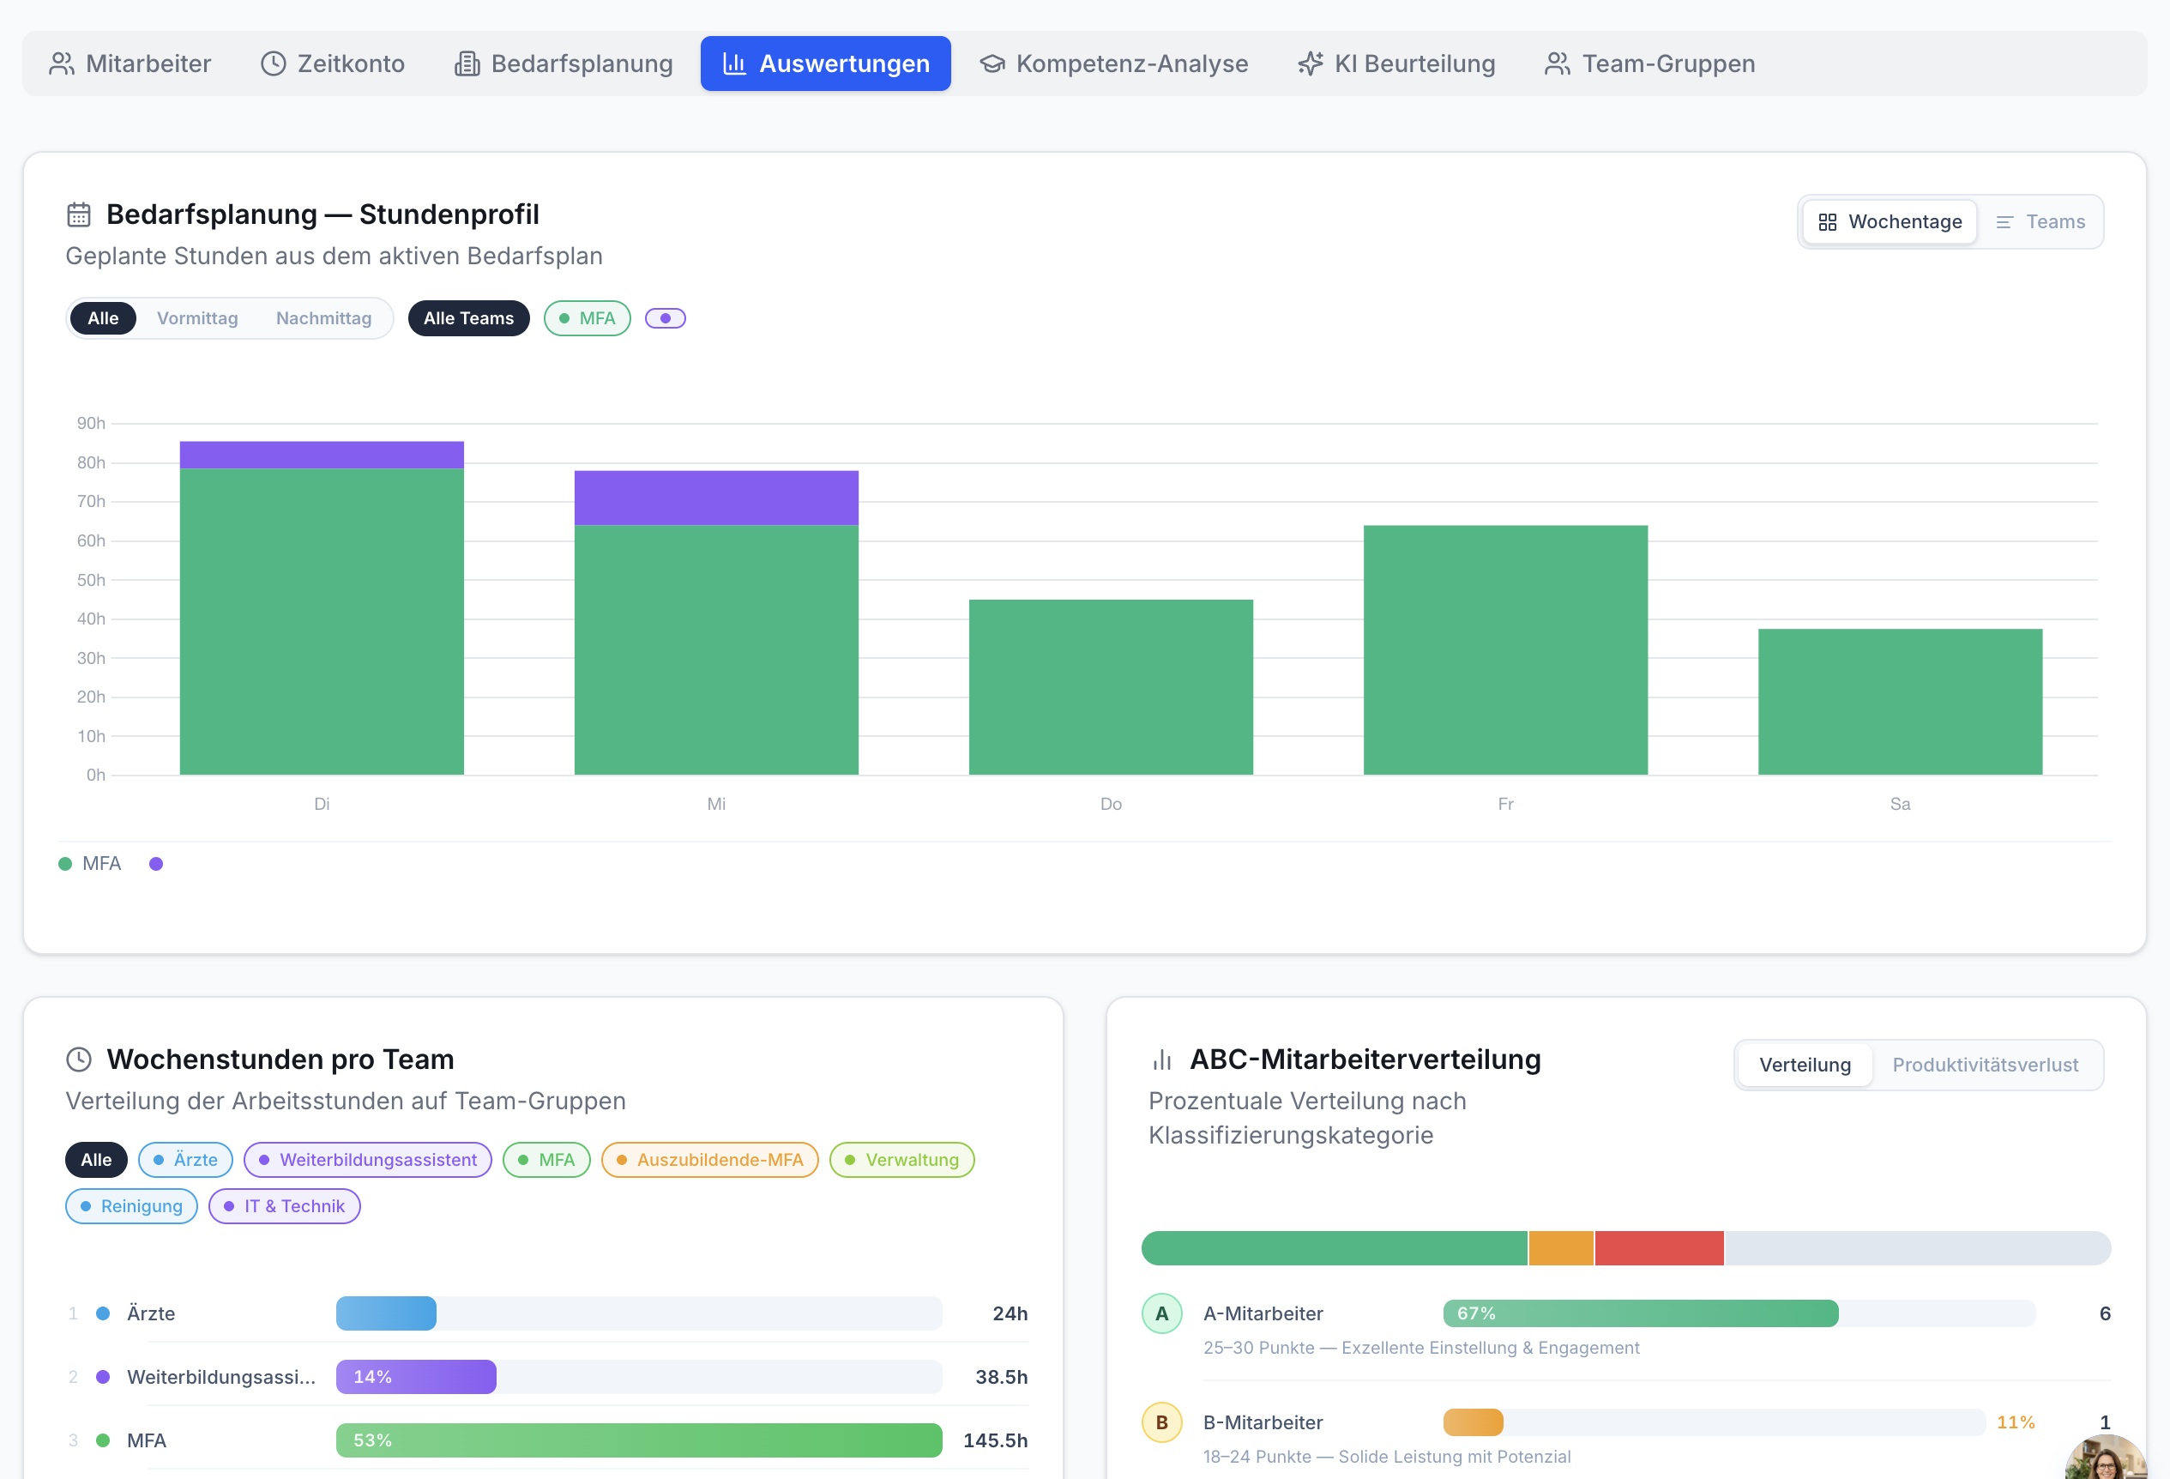Image resolution: width=2170 pixels, height=1479 pixels.
Task: Filter Wochenstunden by Ärzte chip
Action: (x=185, y=1160)
